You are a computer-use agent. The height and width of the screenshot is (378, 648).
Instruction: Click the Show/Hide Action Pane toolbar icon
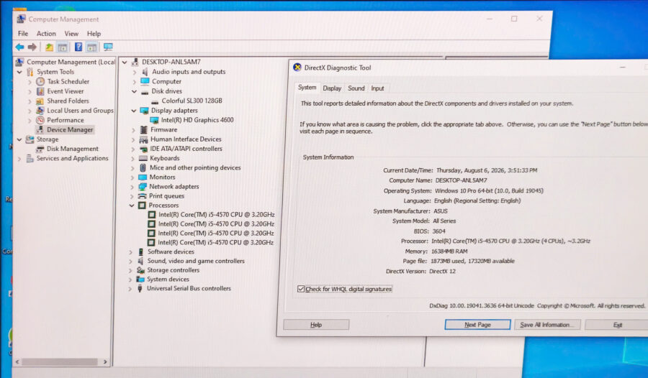click(x=91, y=47)
